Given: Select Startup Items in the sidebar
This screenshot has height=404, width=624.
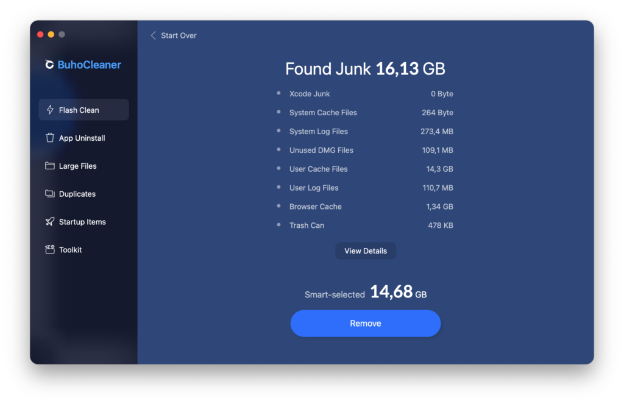Looking at the screenshot, I should tap(83, 221).
